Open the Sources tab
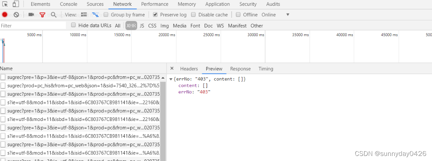The width and height of the screenshot is (432, 161). point(95,4)
